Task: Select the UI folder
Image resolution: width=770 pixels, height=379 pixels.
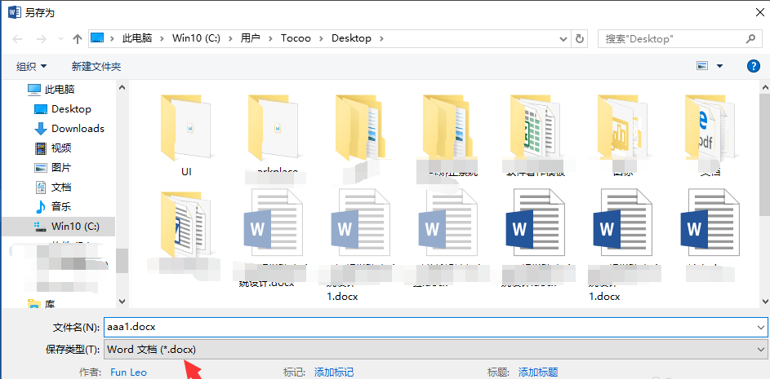Action: pos(186,134)
